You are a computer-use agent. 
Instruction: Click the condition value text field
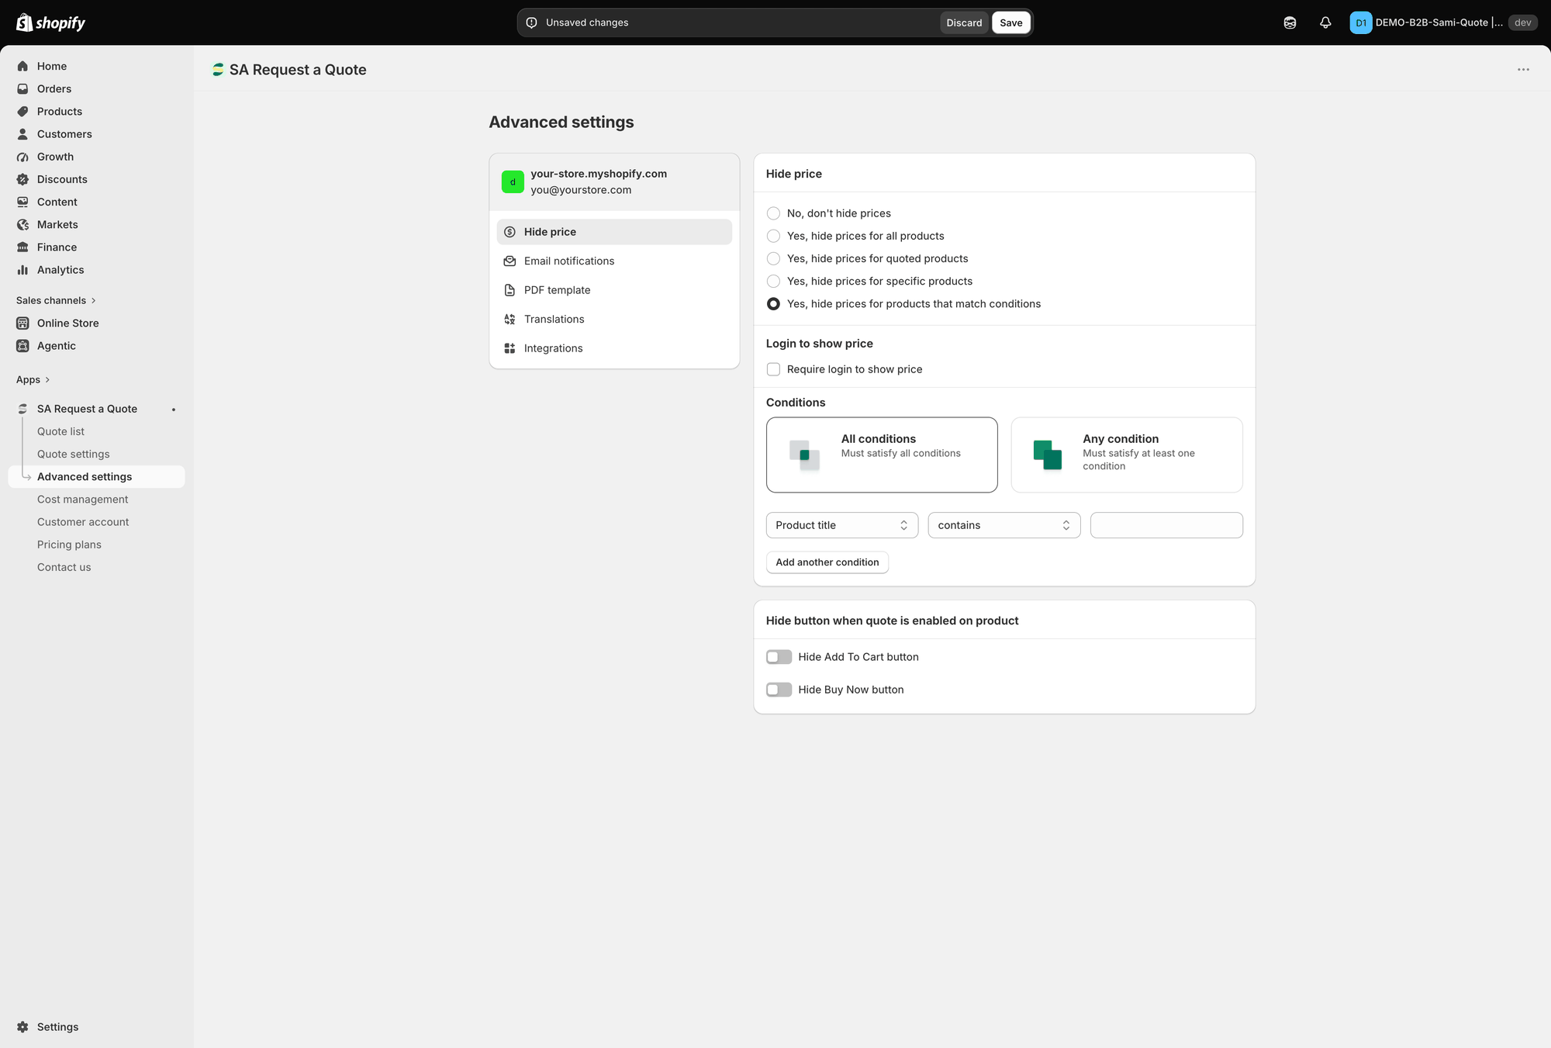point(1166,525)
